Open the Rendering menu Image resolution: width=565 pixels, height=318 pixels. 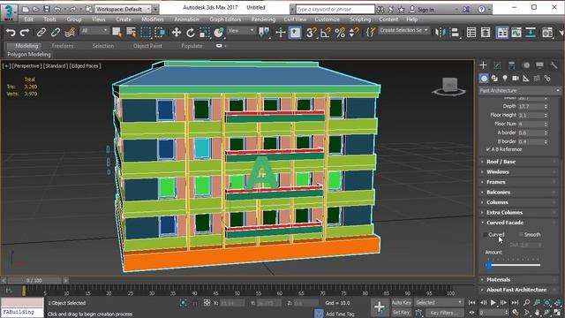coord(263,19)
